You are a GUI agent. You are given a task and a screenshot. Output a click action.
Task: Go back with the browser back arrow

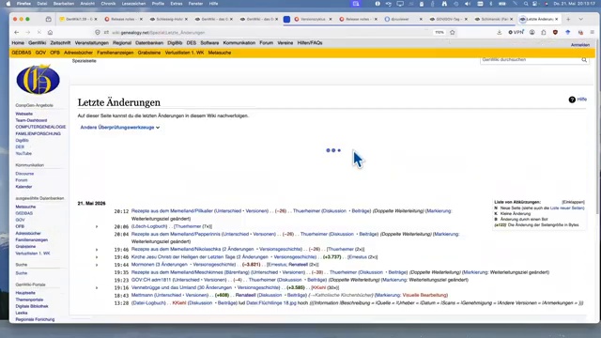pos(17,33)
